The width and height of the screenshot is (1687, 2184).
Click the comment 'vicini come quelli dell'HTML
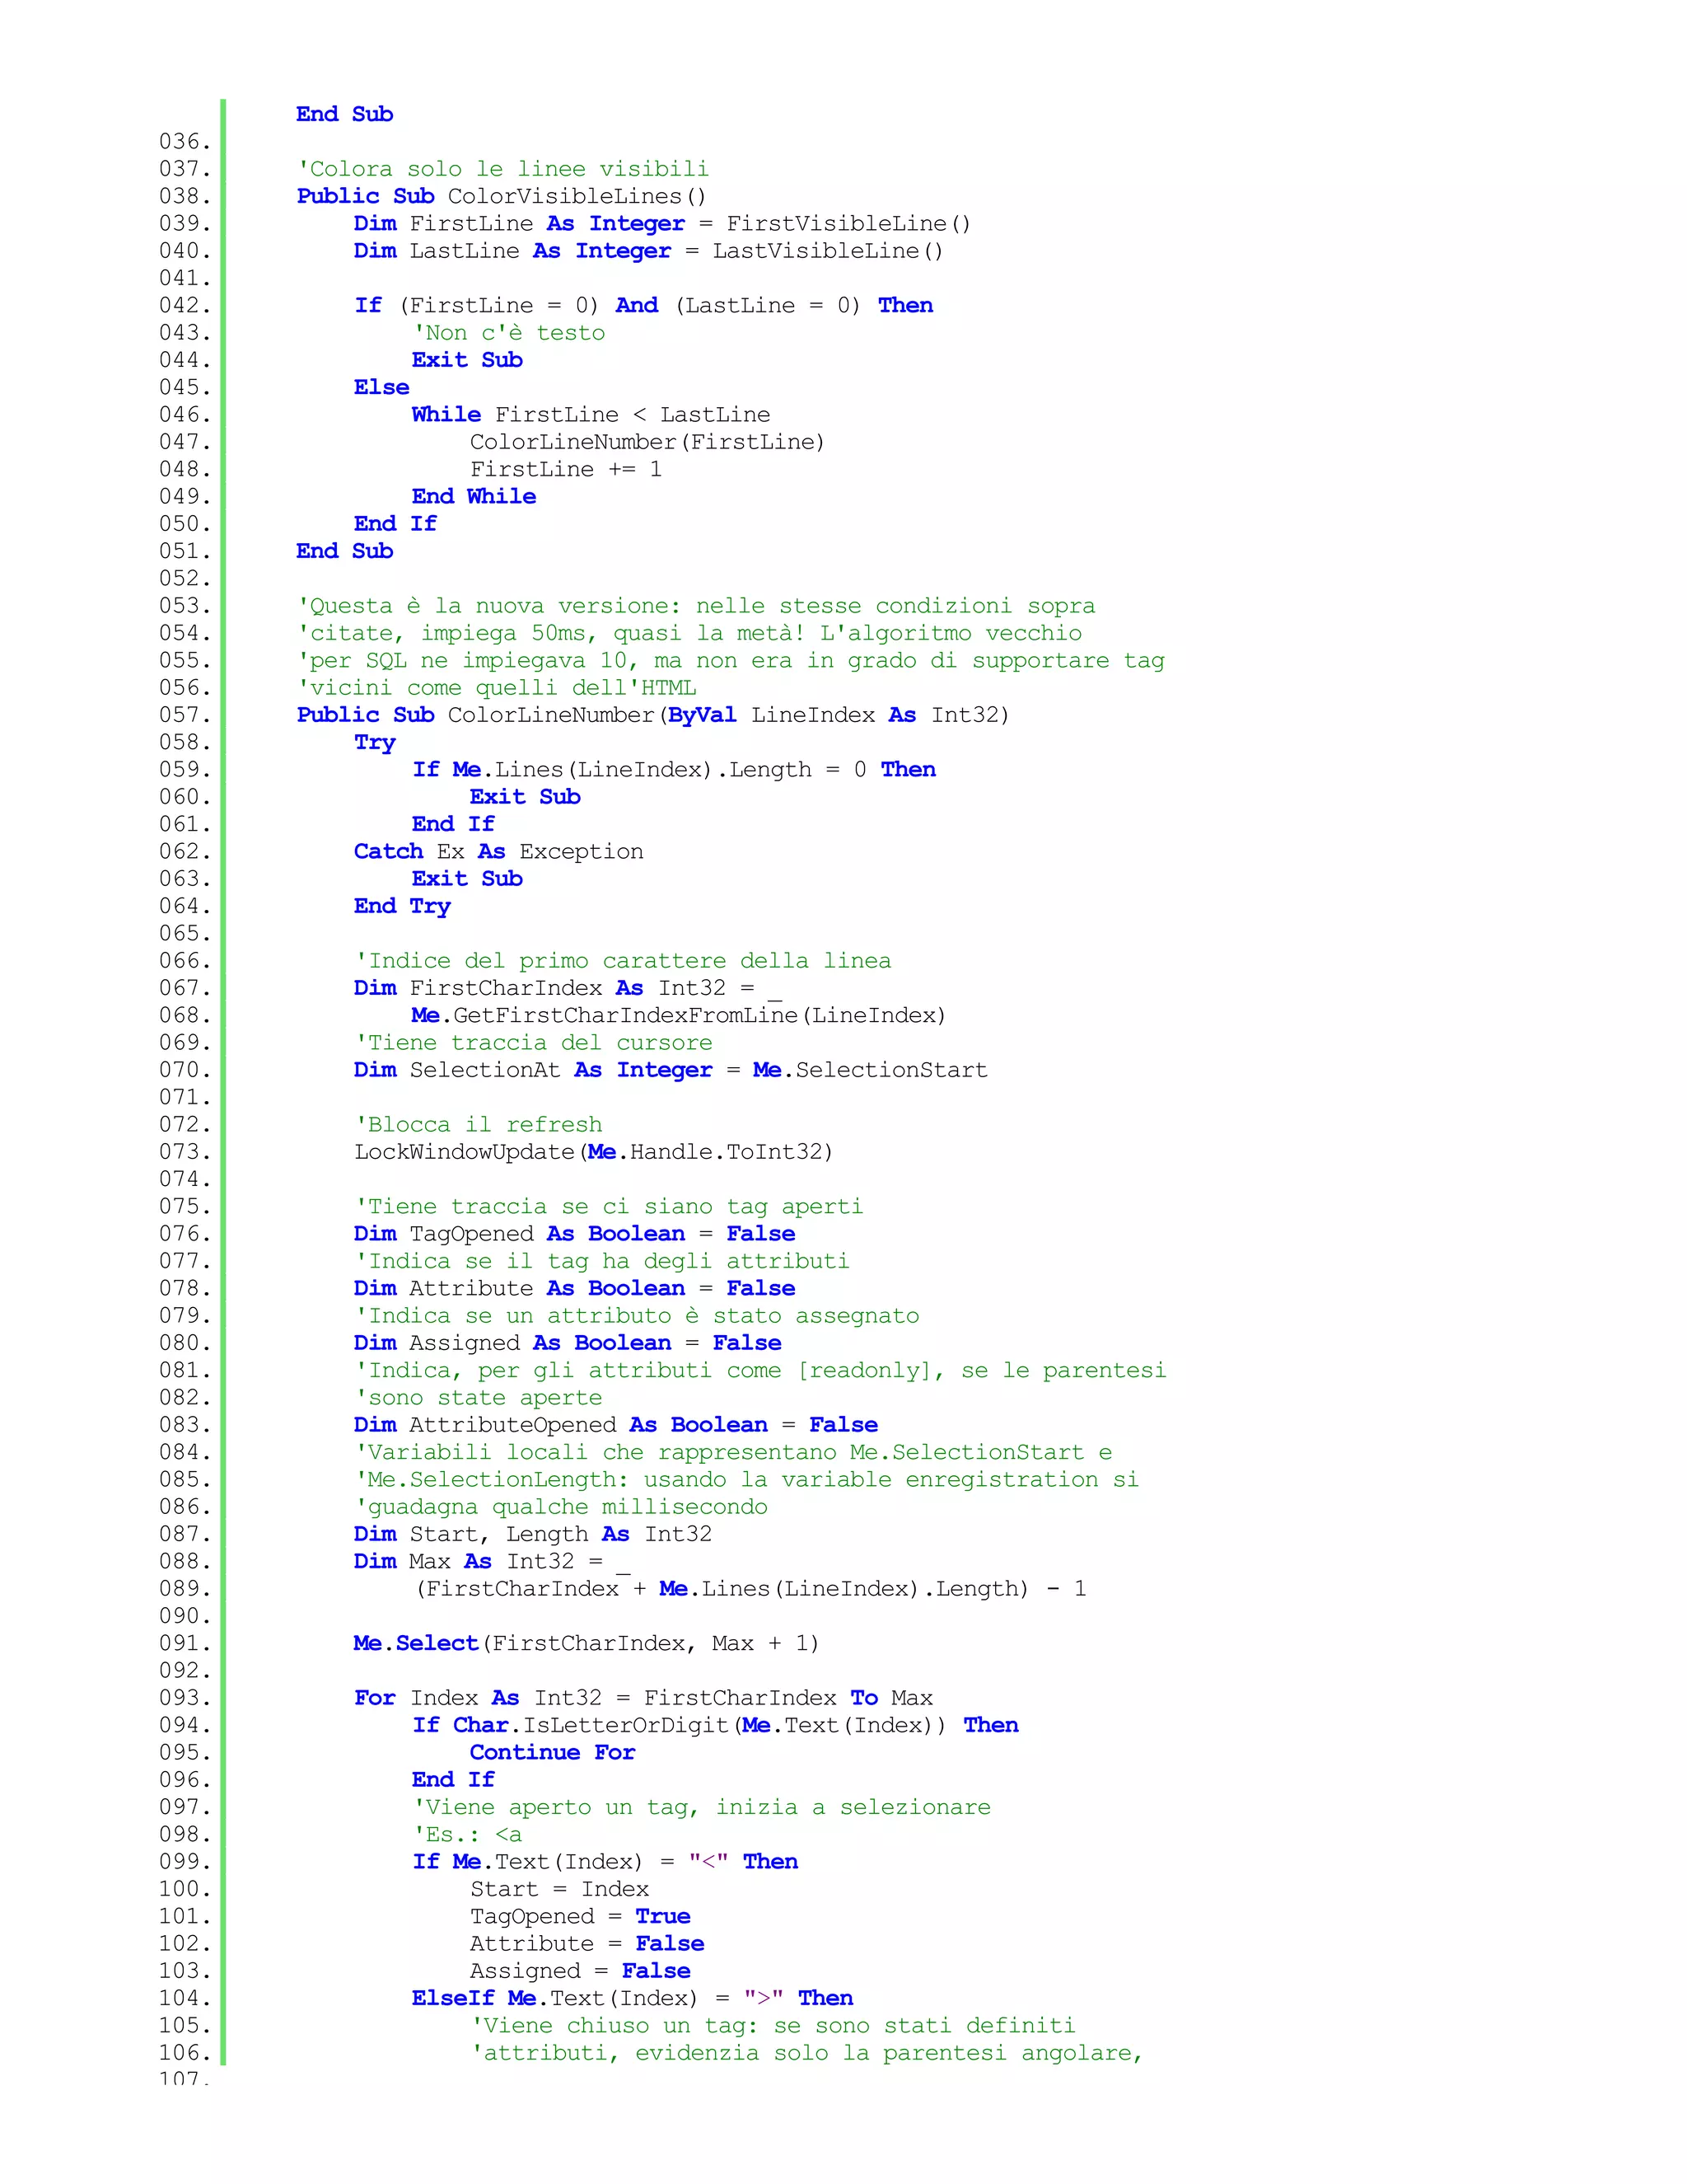(497, 688)
